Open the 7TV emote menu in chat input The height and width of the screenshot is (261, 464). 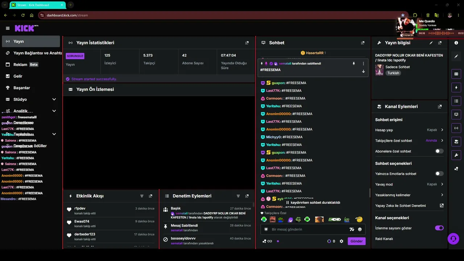click(351, 229)
